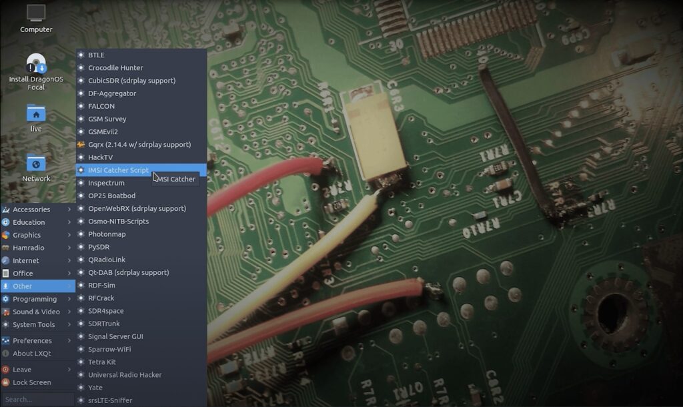Launch Universal Radio Hacker from menu
This screenshot has width=683, height=407.
[x=125, y=375]
